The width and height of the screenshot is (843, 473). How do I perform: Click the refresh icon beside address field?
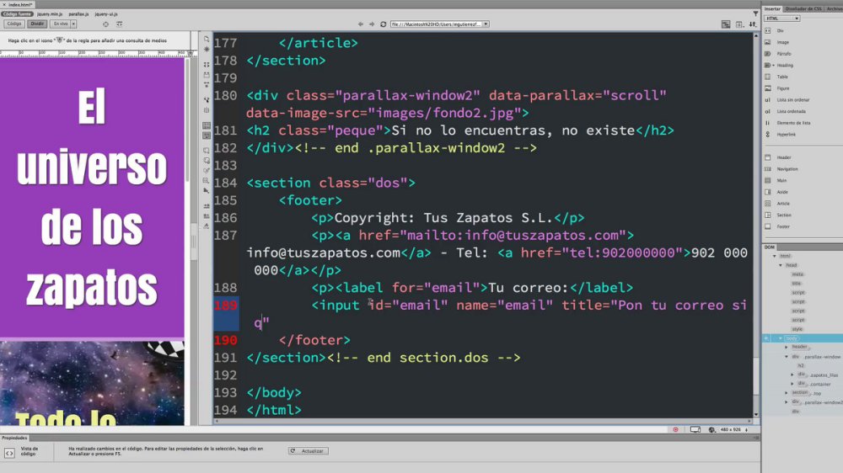(x=384, y=24)
